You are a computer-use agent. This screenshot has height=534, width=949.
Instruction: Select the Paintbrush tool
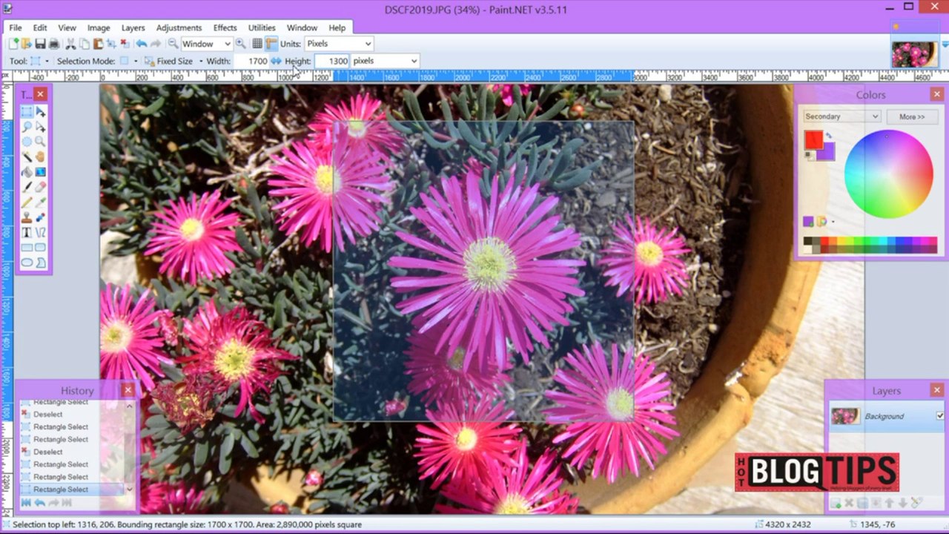coord(27,188)
